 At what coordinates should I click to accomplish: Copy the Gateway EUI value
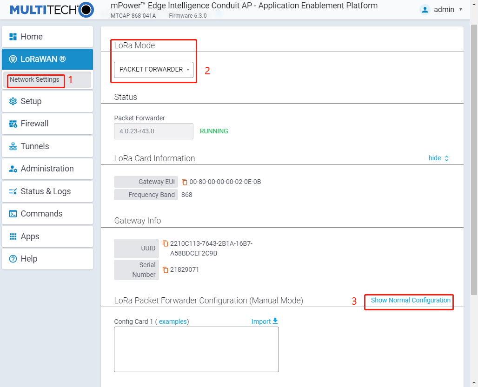(x=185, y=182)
